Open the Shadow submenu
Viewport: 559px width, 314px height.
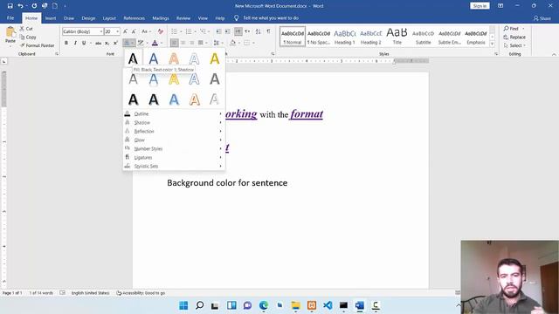(x=174, y=122)
